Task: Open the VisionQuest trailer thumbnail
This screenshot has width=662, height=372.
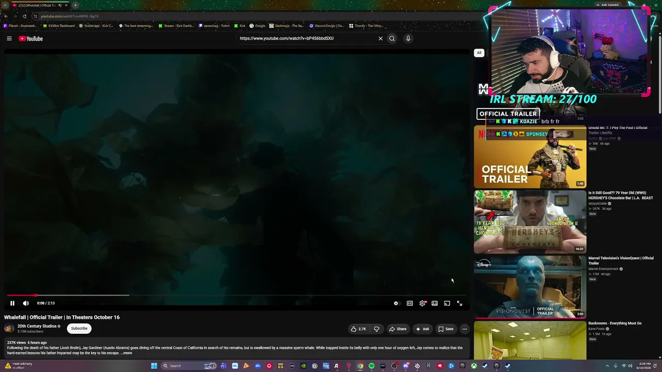Action: (530, 287)
